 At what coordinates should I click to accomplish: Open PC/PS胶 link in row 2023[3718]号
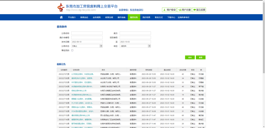(x=82, y=103)
